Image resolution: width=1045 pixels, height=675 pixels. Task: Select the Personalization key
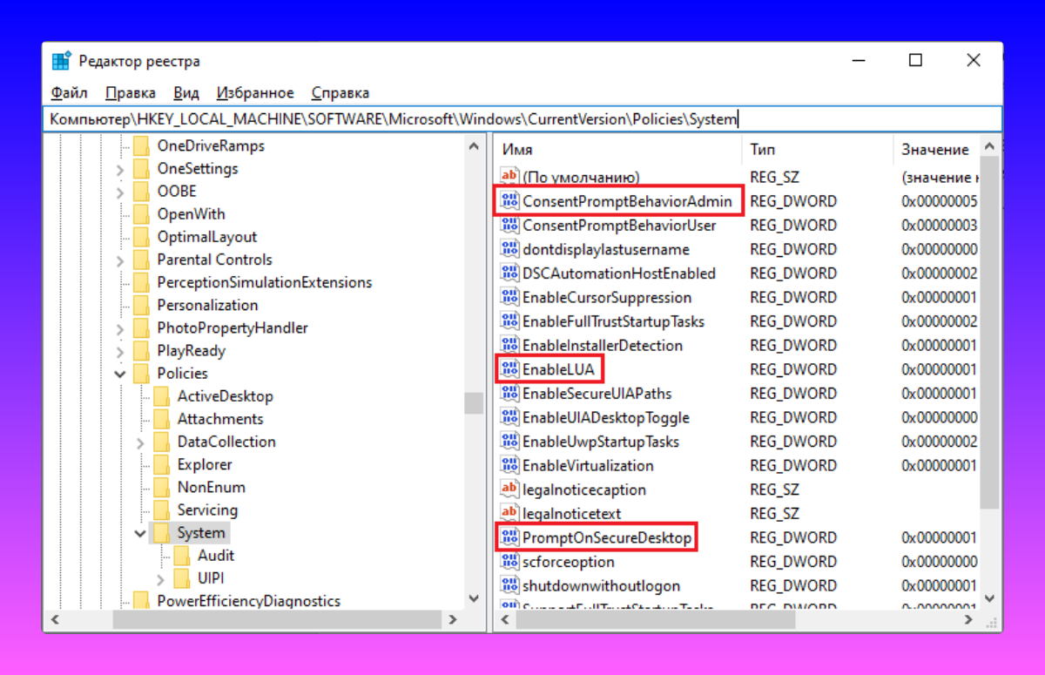tap(207, 305)
